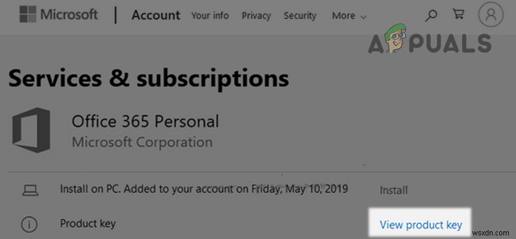The height and width of the screenshot is (239, 516).
Task: Open the Privacy menu item
Action: coord(256,16)
